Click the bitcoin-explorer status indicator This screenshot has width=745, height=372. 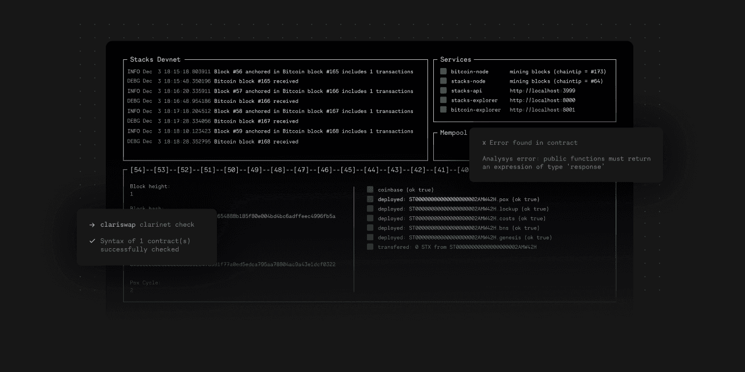tap(443, 110)
